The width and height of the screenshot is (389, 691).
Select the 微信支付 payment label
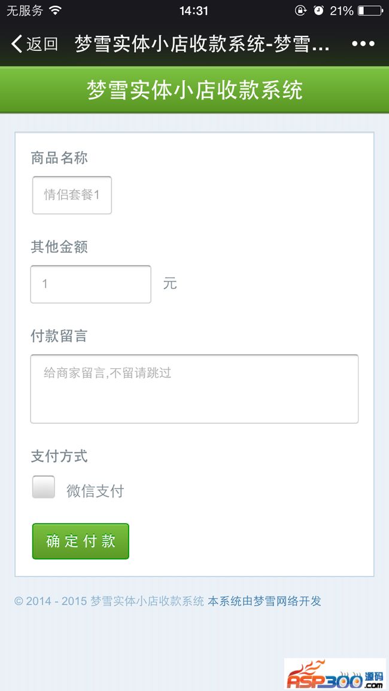[x=95, y=491]
